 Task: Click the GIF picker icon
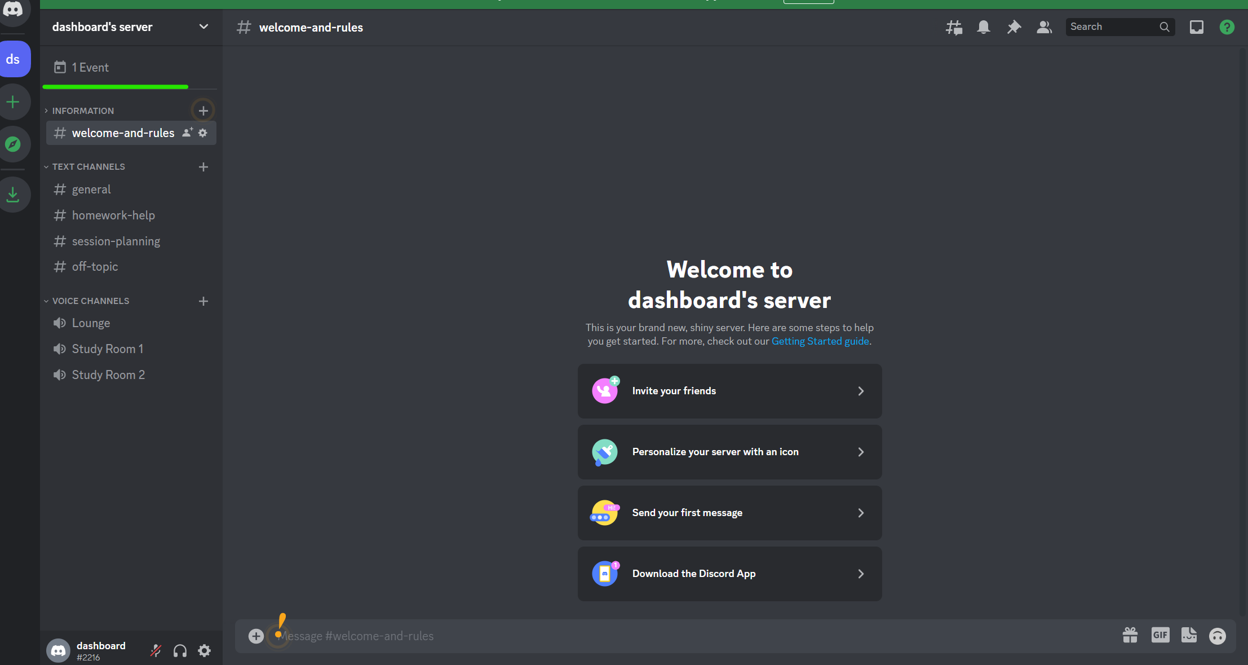(x=1160, y=635)
